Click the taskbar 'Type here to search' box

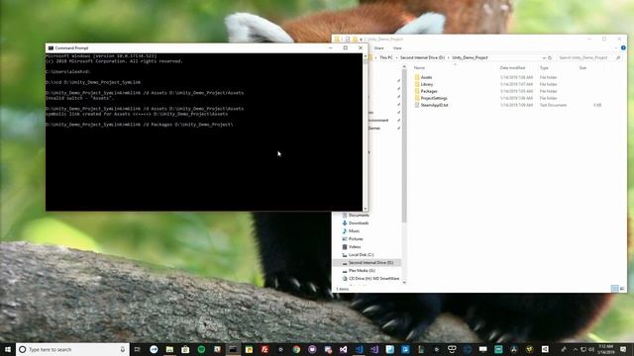72,349
